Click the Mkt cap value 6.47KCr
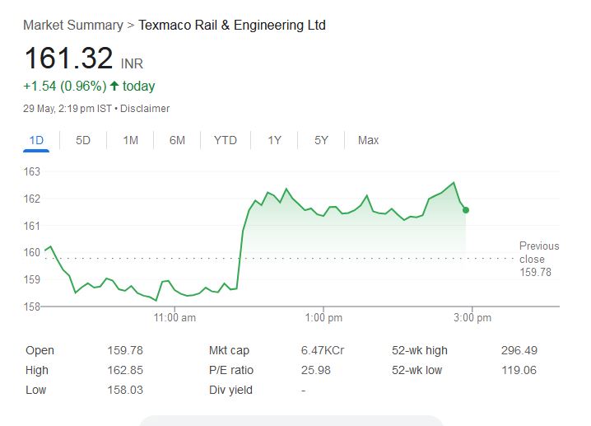This screenshot has height=426, width=591. 322,350
